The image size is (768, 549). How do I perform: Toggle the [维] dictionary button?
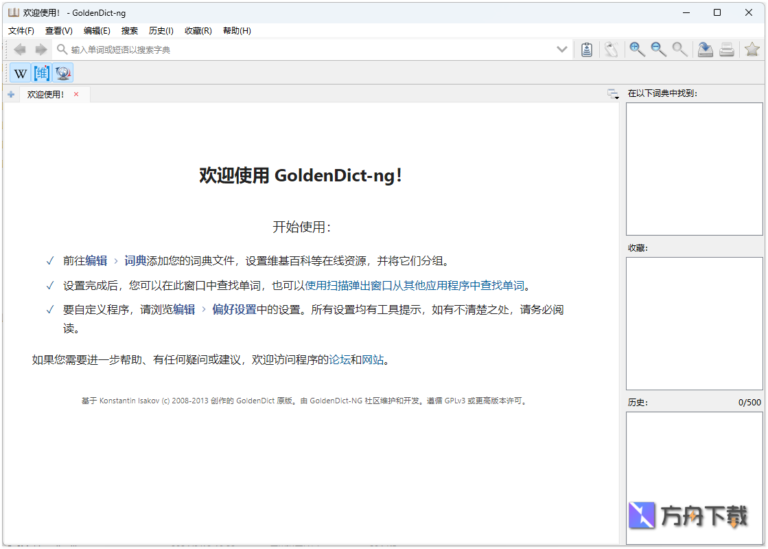[x=40, y=72]
